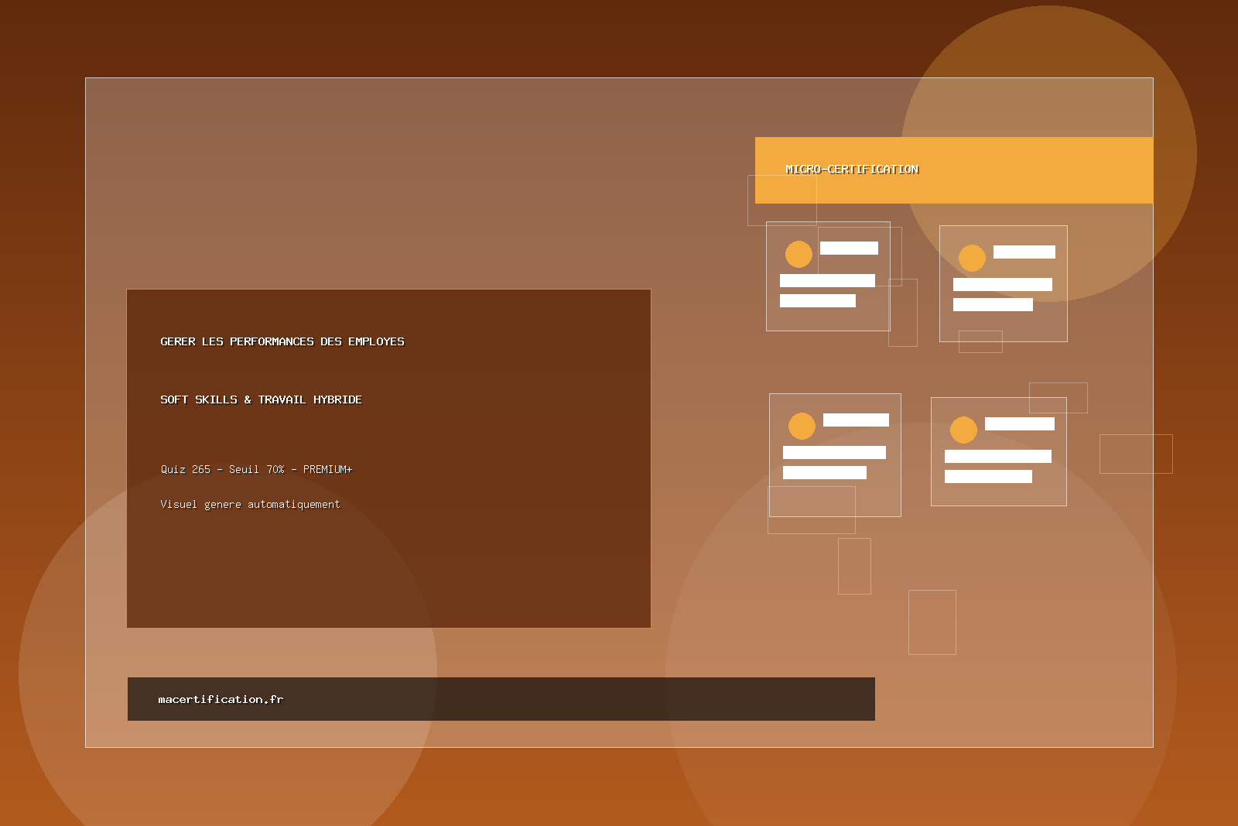1238x826 pixels.
Task: Click the MICRO-CERTIFICATION banner label
Action: [852, 170]
